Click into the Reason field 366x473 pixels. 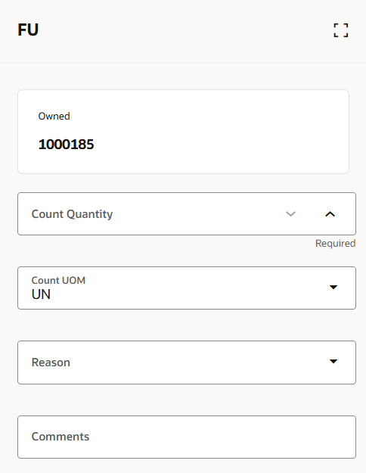tap(187, 363)
